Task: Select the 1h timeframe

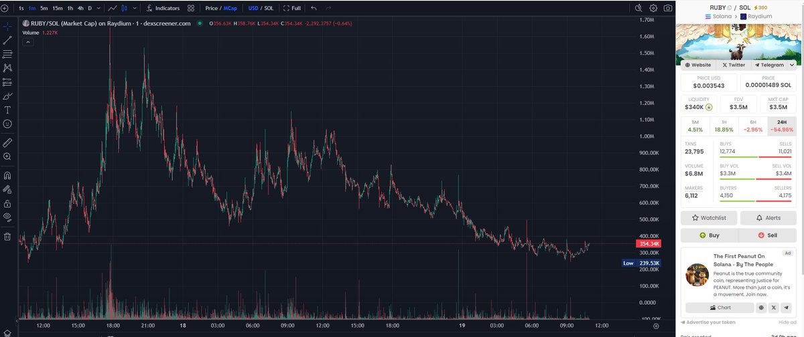Action: [x=70, y=8]
